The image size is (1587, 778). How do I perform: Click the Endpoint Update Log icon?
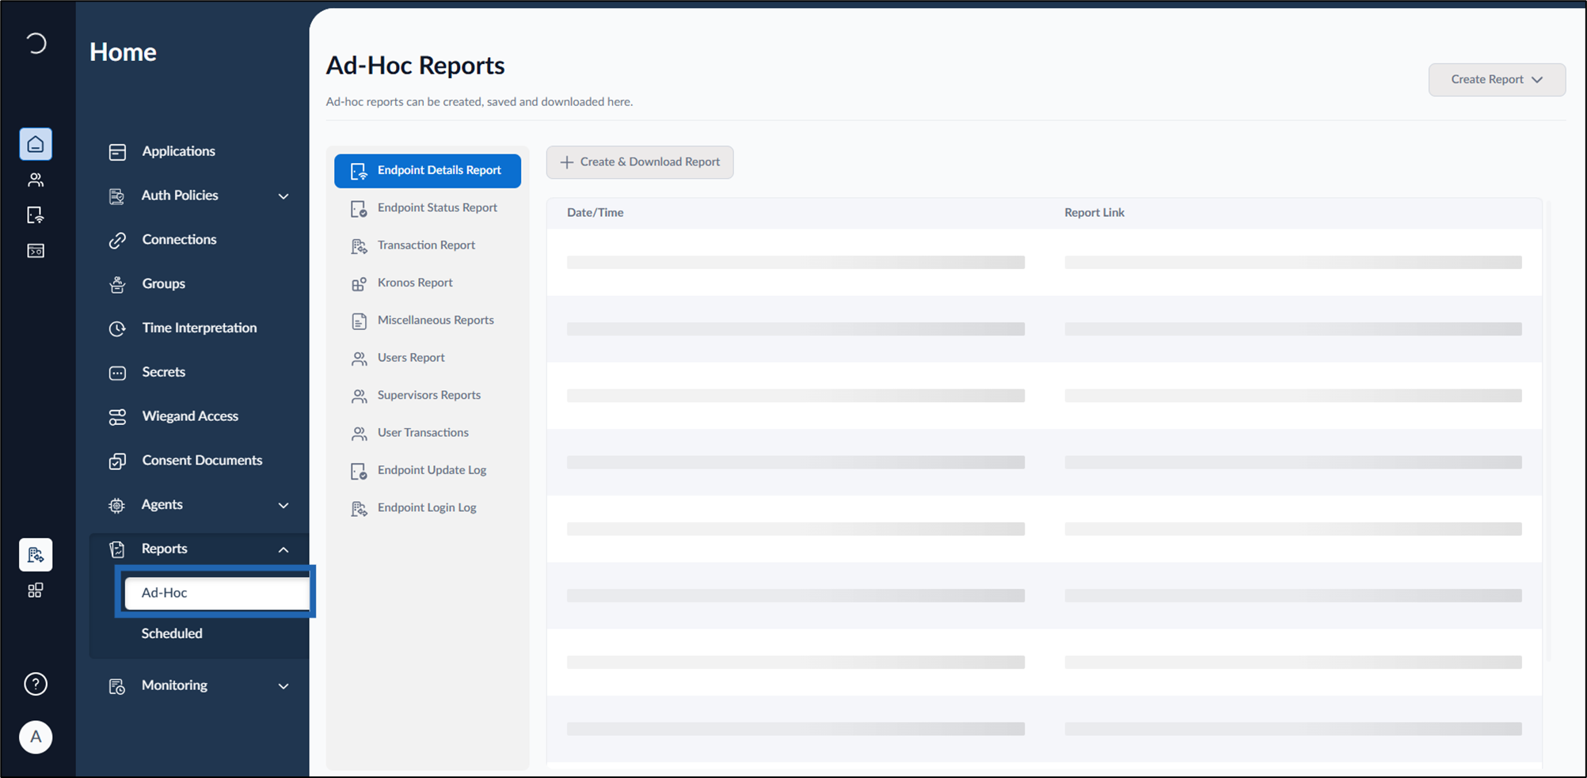click(x=359, y=472)
